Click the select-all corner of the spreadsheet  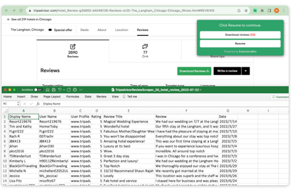(x=5, y=111)
